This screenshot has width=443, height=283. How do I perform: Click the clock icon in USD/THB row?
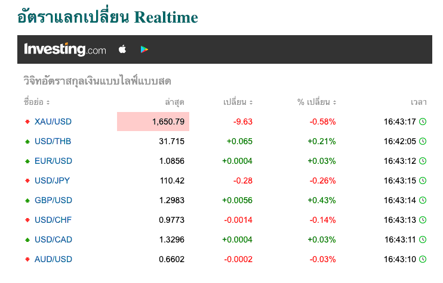pyautogui.click(x=422, y=141)
